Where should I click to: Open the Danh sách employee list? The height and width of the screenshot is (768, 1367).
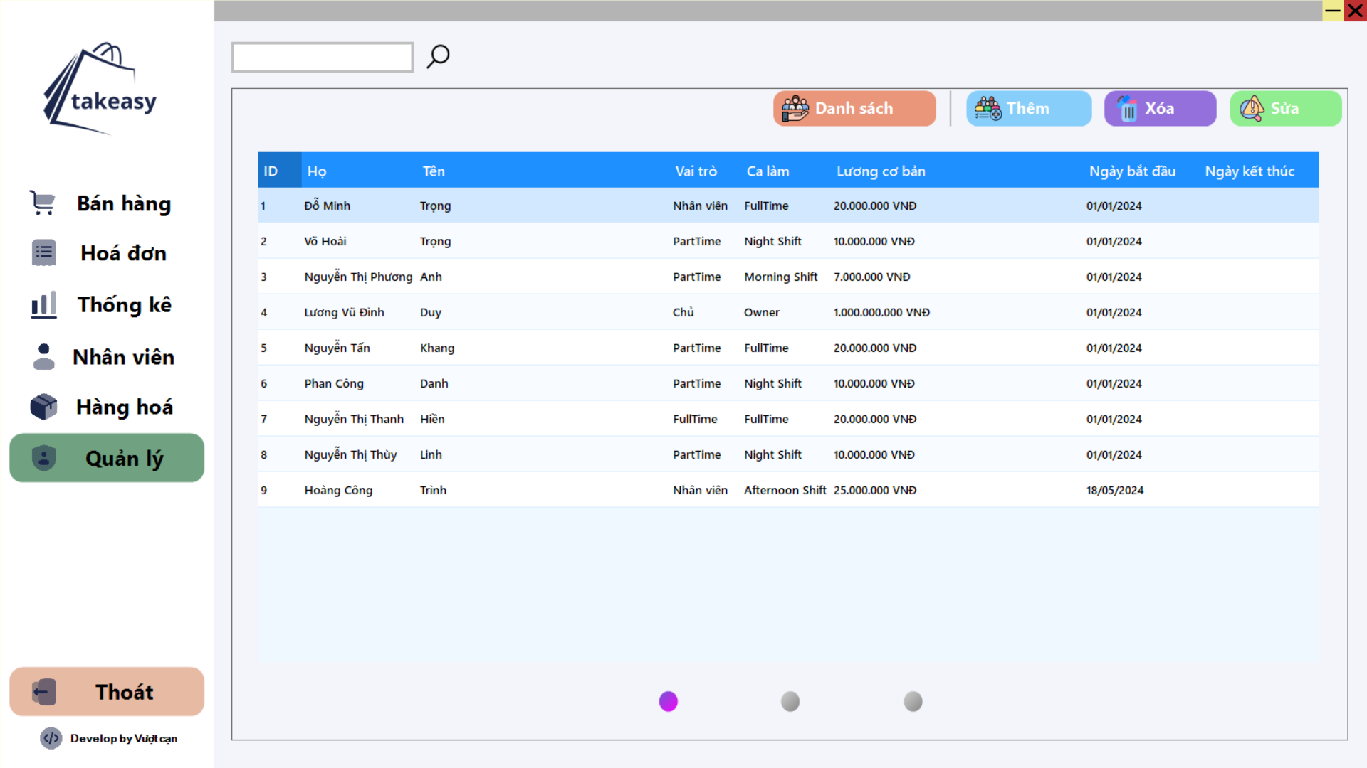click(x=854, y=109)
